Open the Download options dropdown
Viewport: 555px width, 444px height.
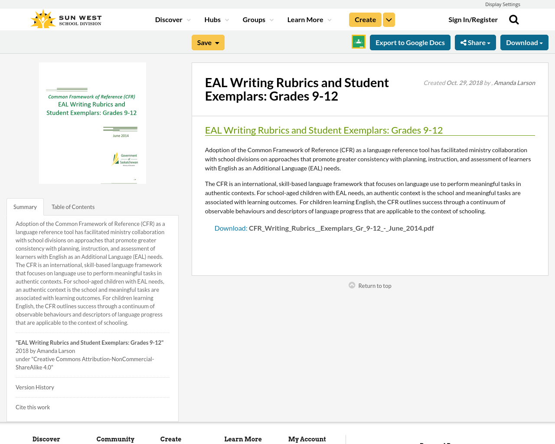(524, 42)
